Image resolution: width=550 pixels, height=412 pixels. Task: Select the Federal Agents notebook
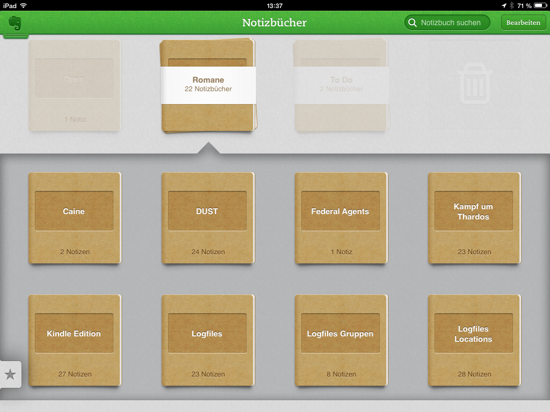pos(341,218)
